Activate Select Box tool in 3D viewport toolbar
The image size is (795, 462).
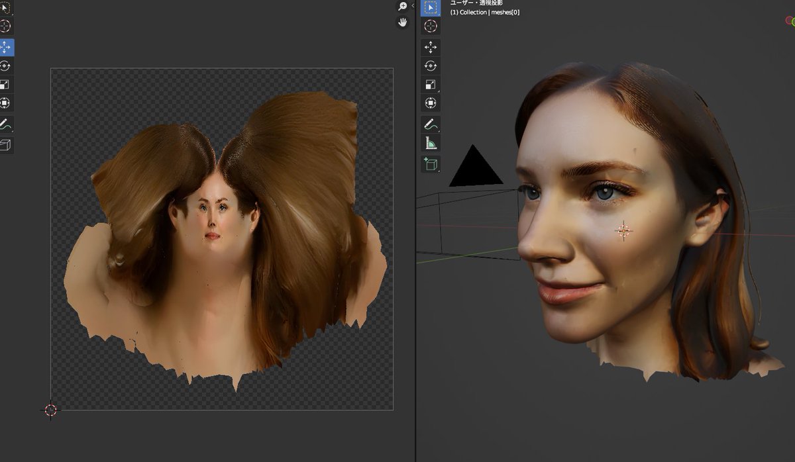(431, 8)
